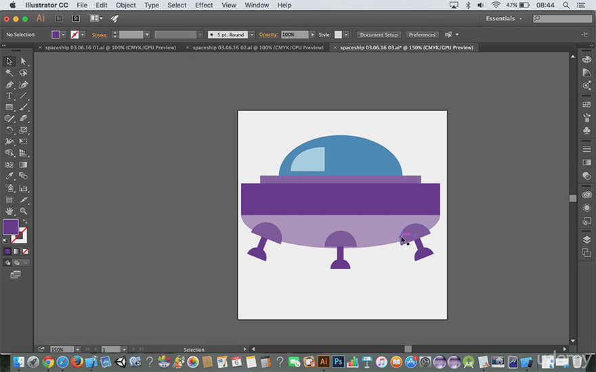Select the Artboard tool
This screenshot has height=372, width=596.
pos(9,200)
